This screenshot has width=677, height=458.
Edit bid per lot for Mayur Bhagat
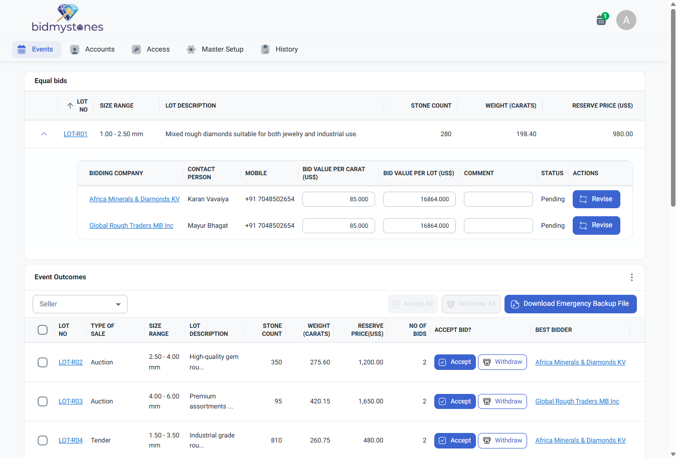point(420,226)
